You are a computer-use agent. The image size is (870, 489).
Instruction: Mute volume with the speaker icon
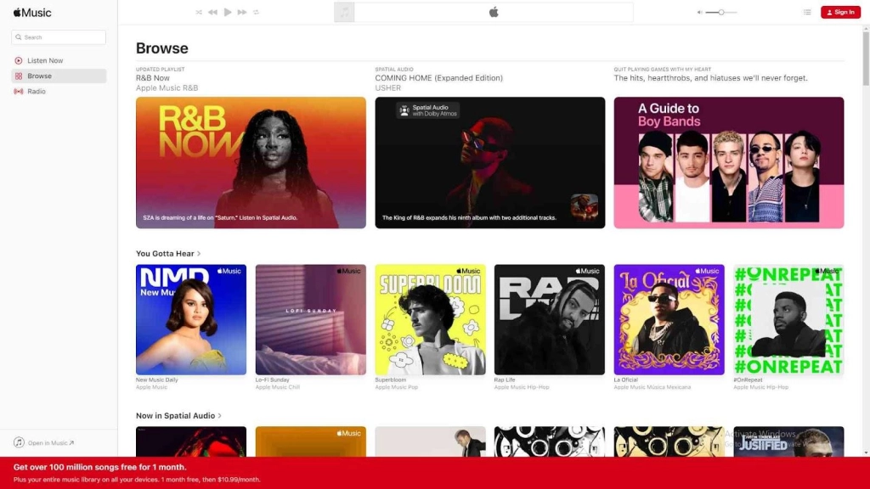(700, 12)
